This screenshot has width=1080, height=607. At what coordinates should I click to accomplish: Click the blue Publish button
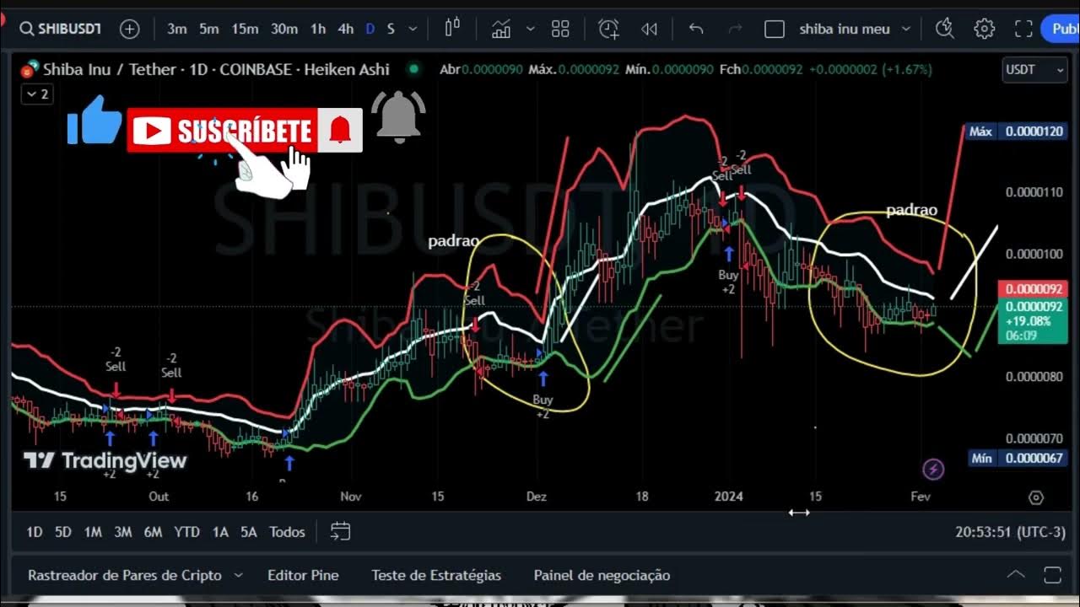(x=1061, y=29)
